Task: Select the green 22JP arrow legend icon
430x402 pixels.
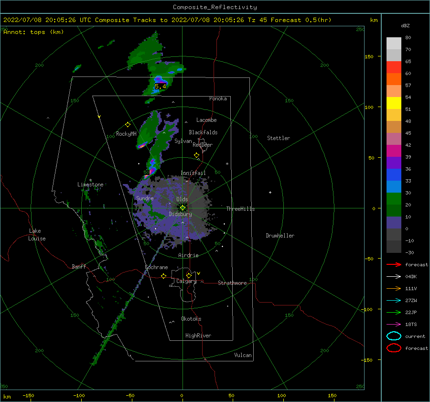Action: coord(394,312)
